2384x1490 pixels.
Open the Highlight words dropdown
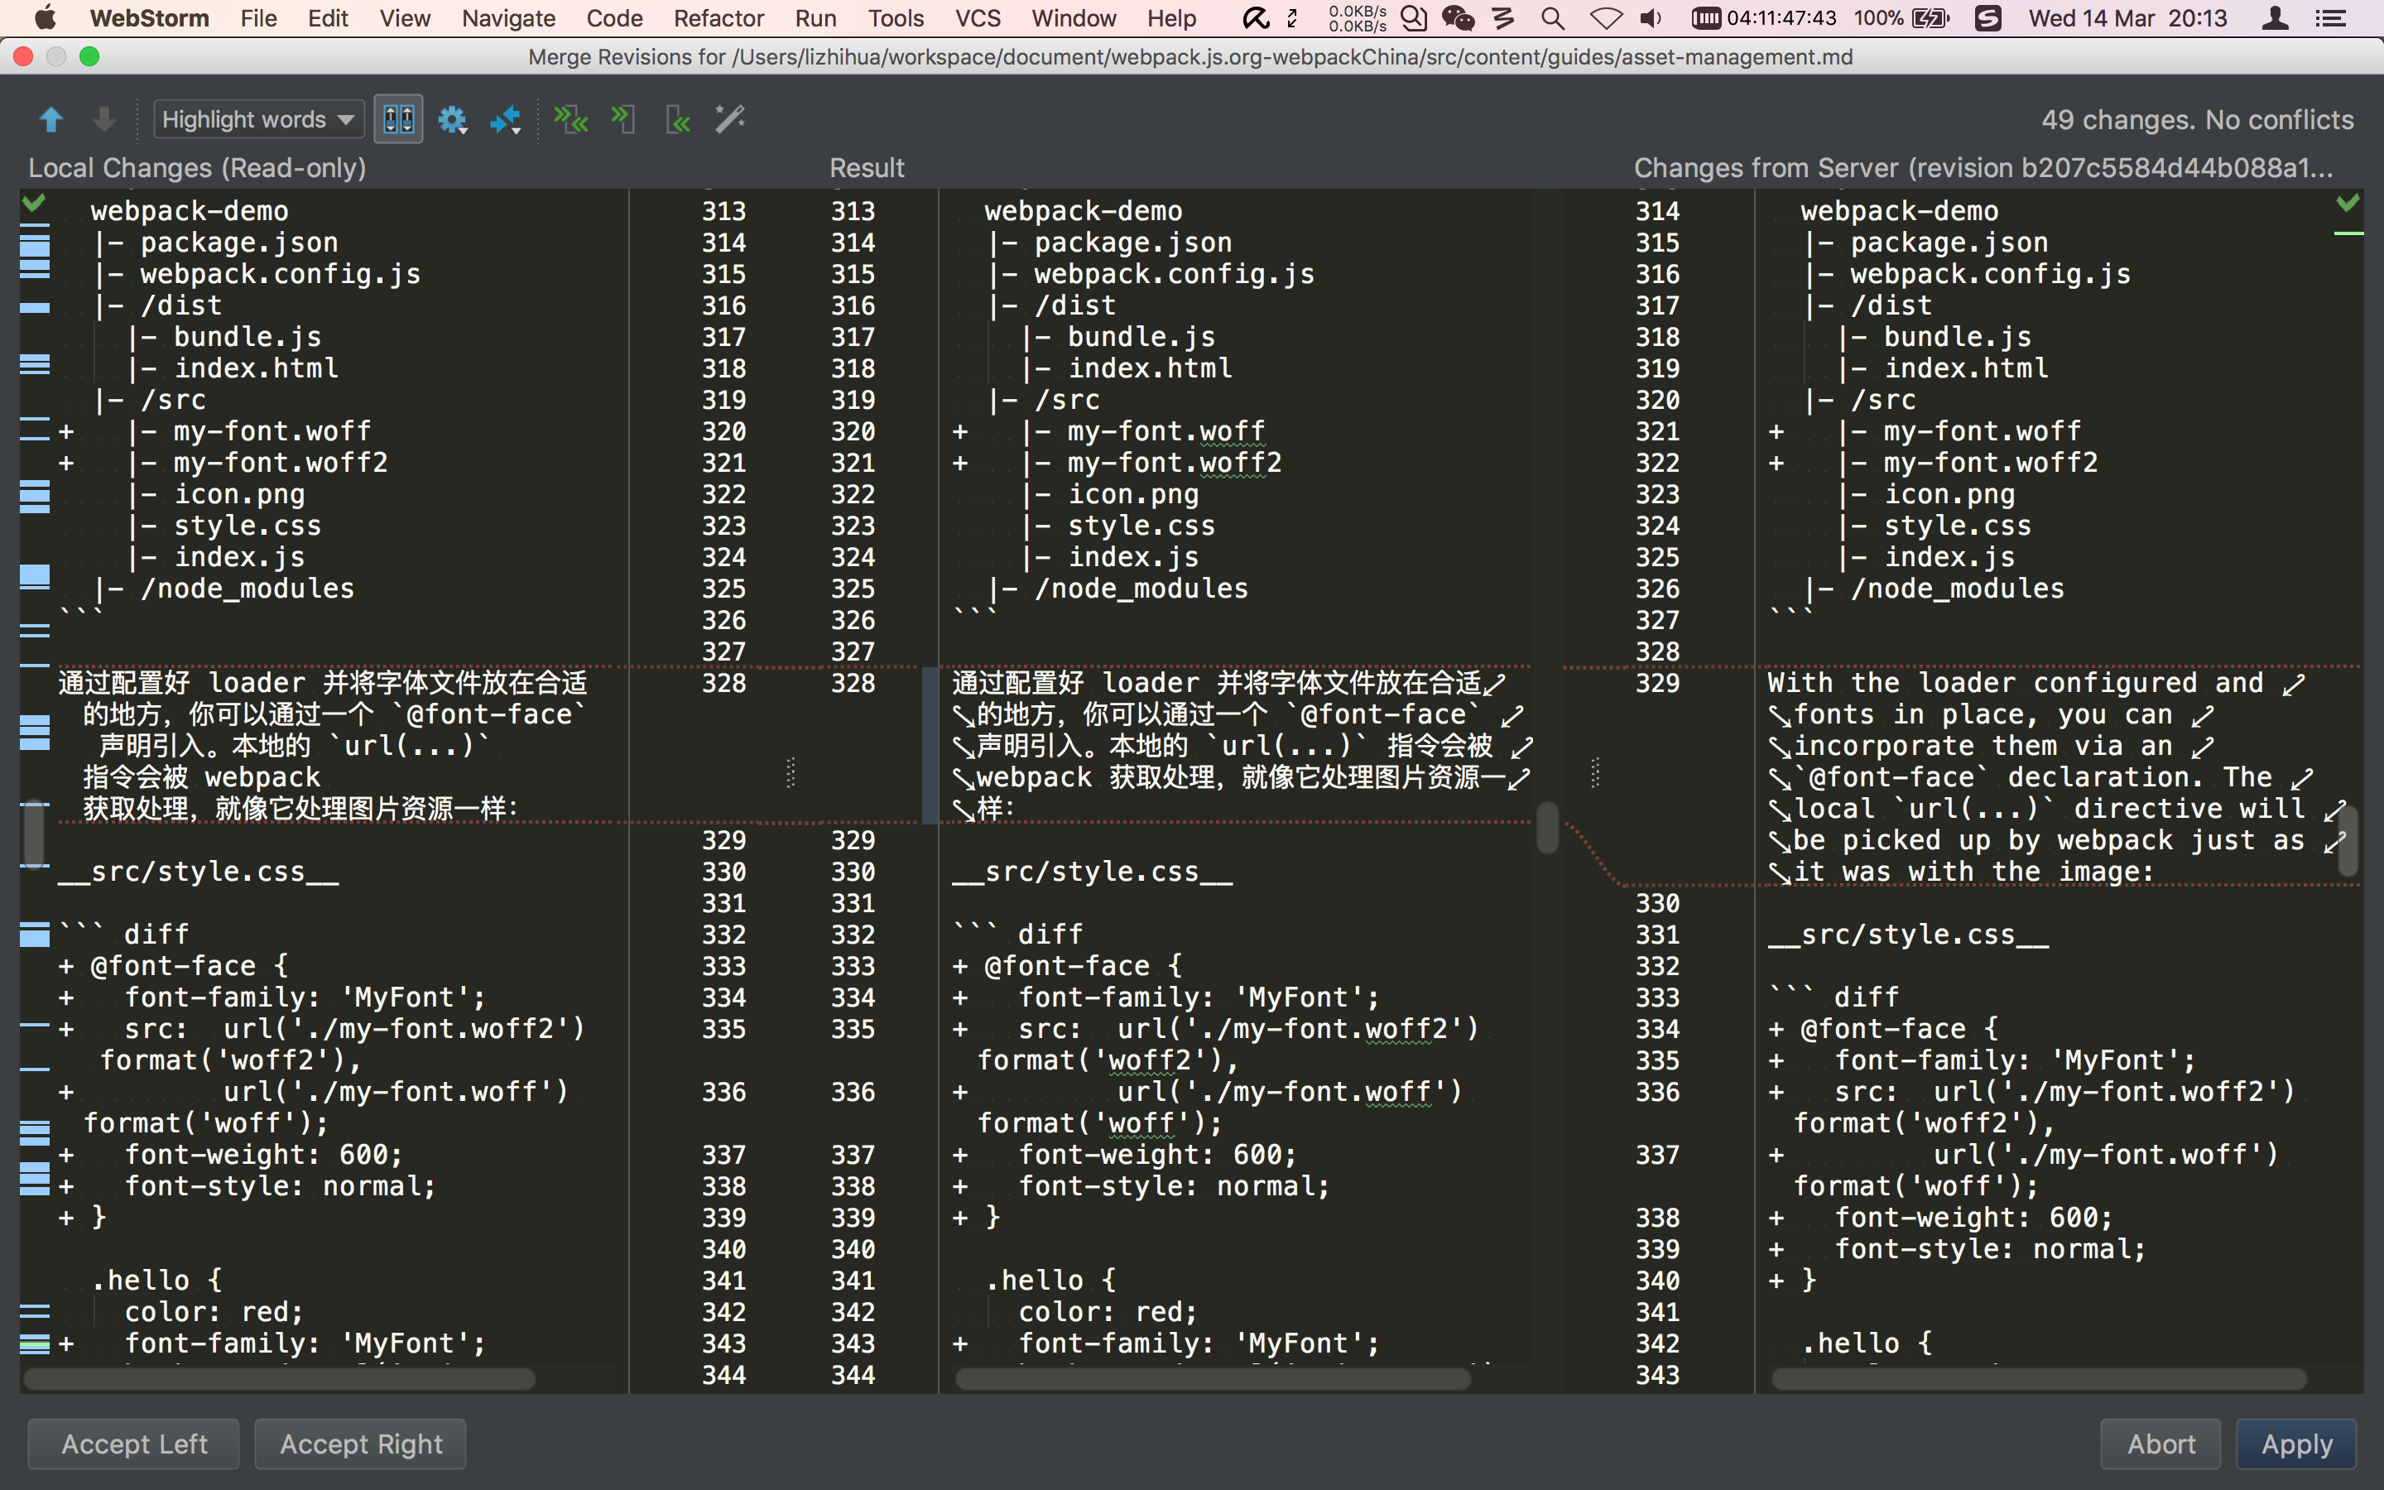[x=258, y=118]
